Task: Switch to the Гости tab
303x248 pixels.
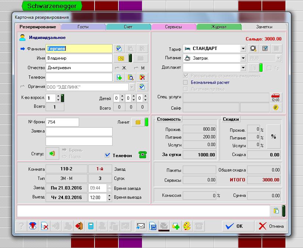Action: 83,27
